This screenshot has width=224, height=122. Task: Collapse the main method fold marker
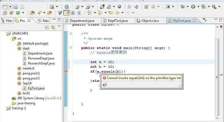click(71, 48)
